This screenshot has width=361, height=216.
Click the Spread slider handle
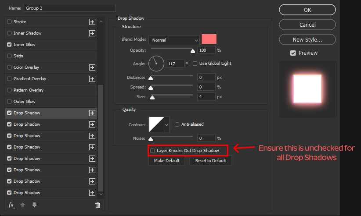[x=151, y=88]
